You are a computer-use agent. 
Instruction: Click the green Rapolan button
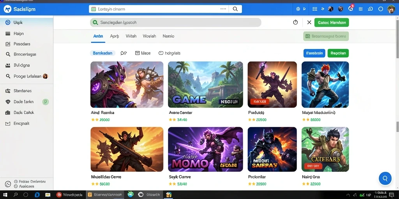(x=338, y=53)
